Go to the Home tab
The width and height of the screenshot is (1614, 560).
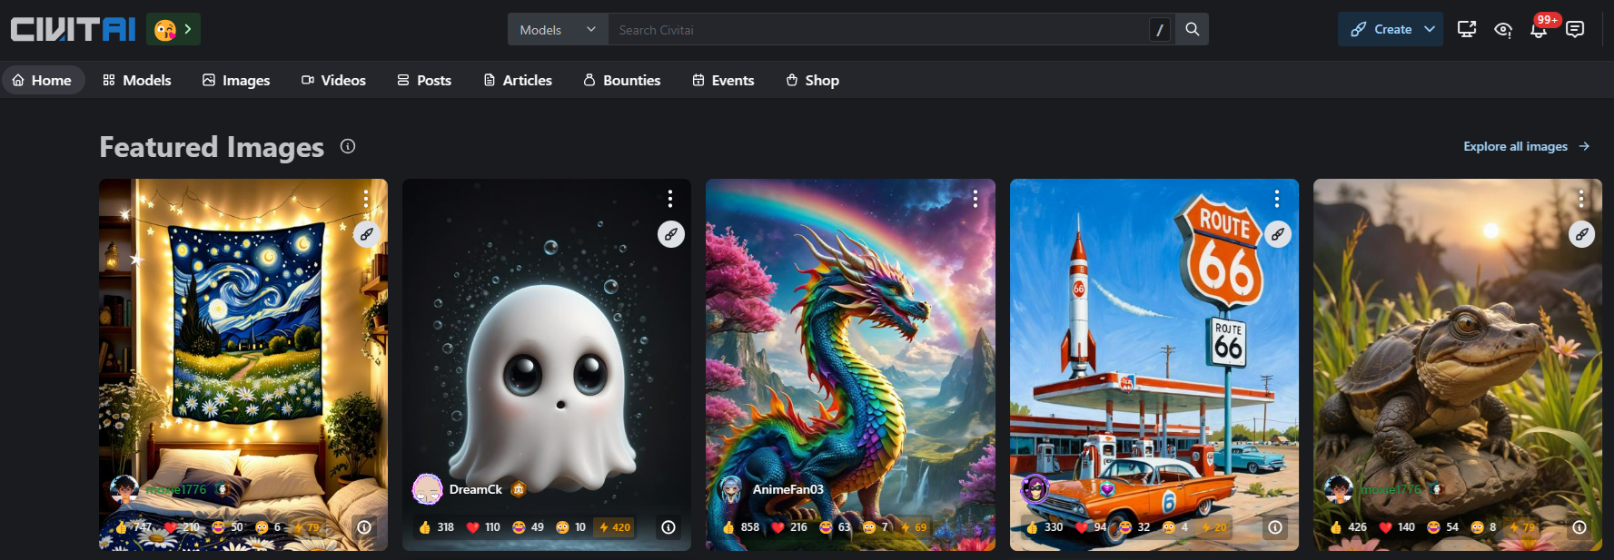coord(43,80)
